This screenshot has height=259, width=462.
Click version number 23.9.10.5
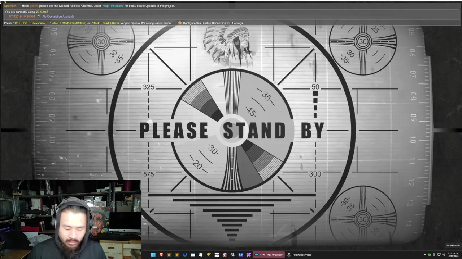point(42,12)
